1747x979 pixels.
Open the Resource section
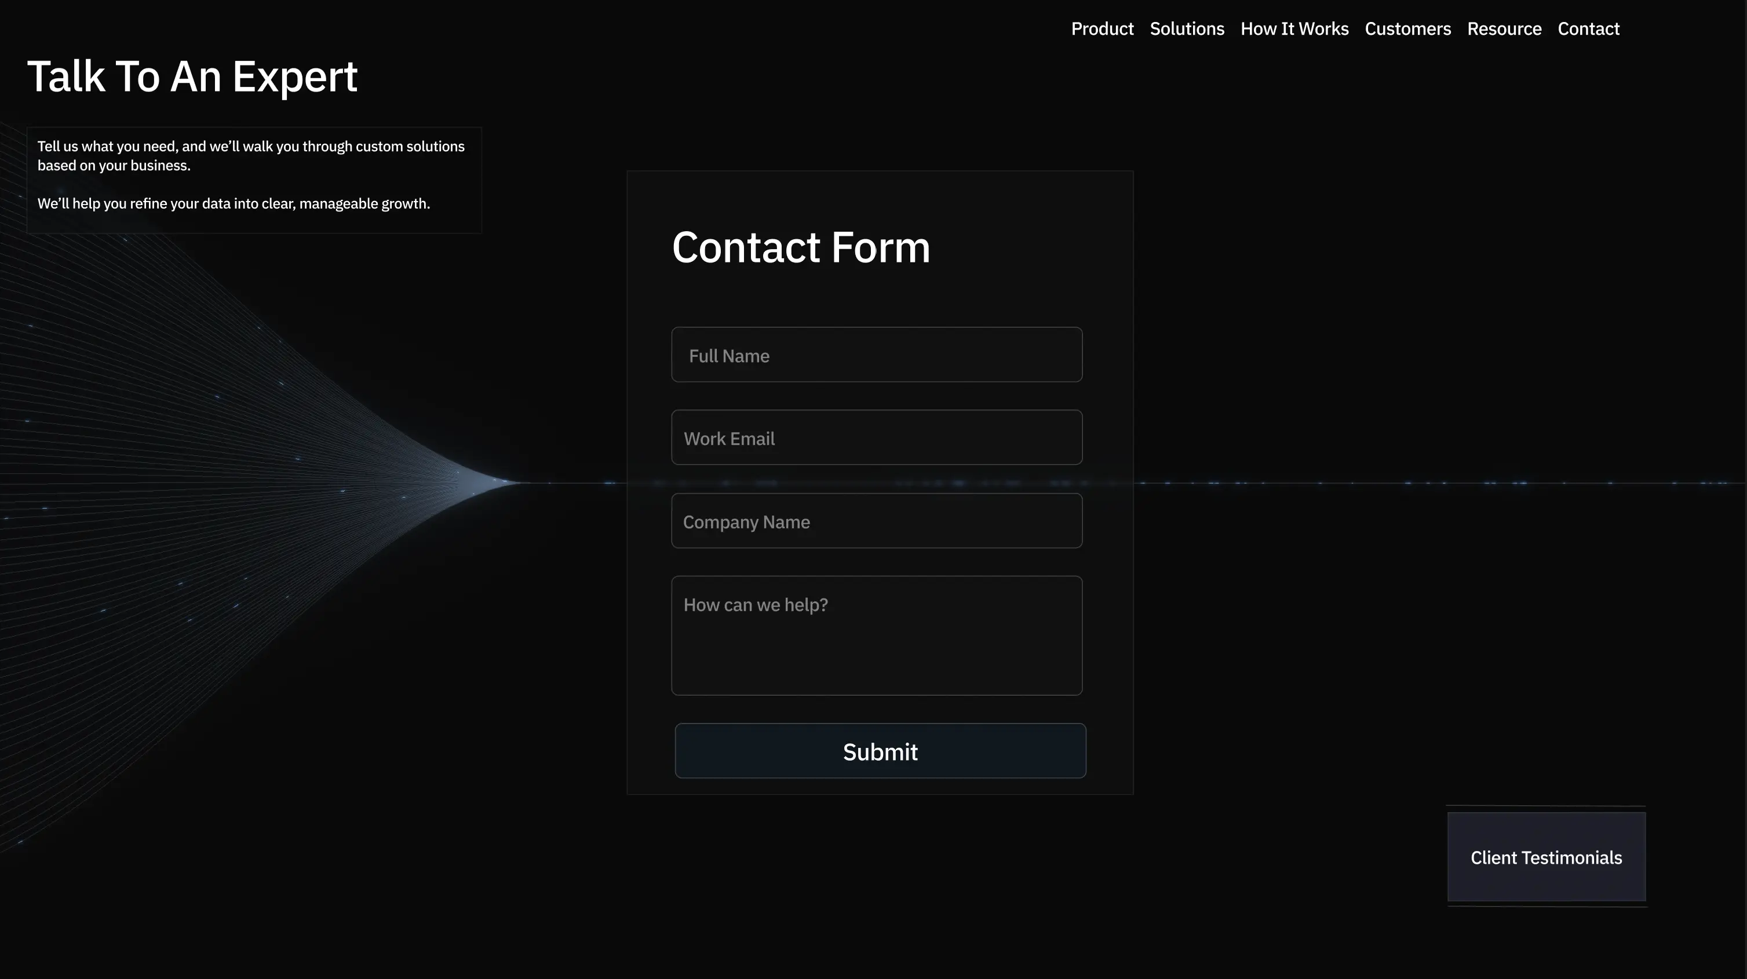1504,28
